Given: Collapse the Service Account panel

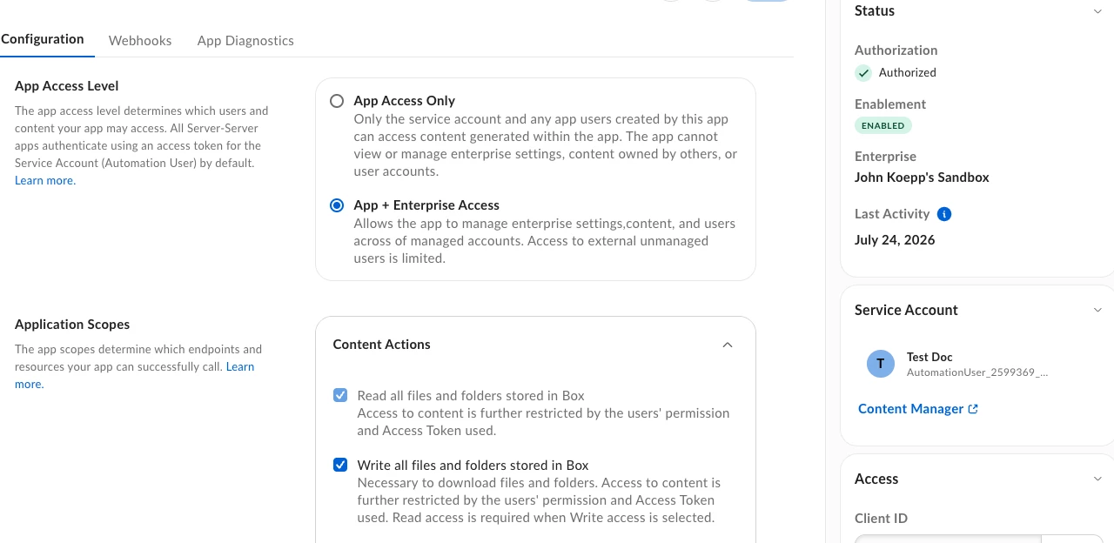Looking at the screenshot, I should point(1097,310).
